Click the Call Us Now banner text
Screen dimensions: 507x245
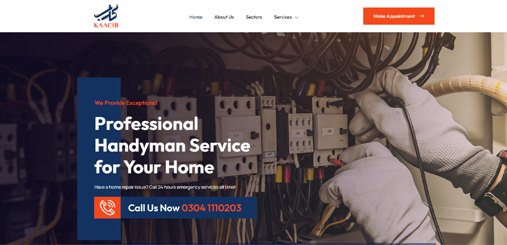154,208
